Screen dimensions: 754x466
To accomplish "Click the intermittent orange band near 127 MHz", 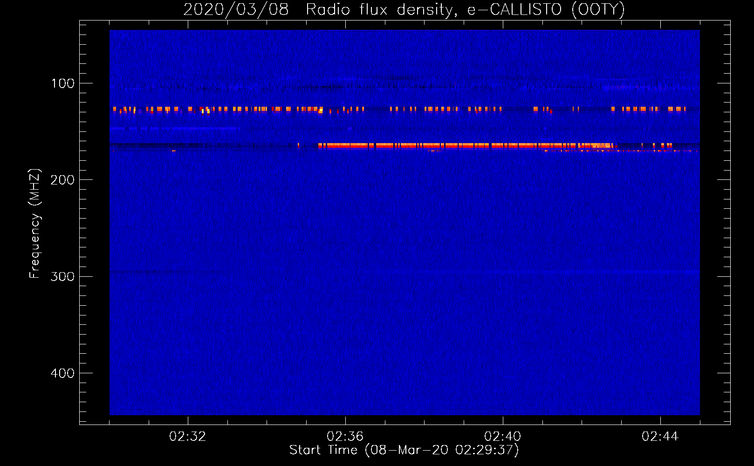I will [x=399, y=110].
